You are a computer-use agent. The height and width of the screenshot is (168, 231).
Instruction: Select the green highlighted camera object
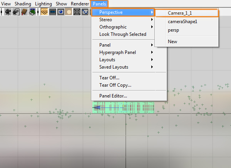(x=123, y=108)
